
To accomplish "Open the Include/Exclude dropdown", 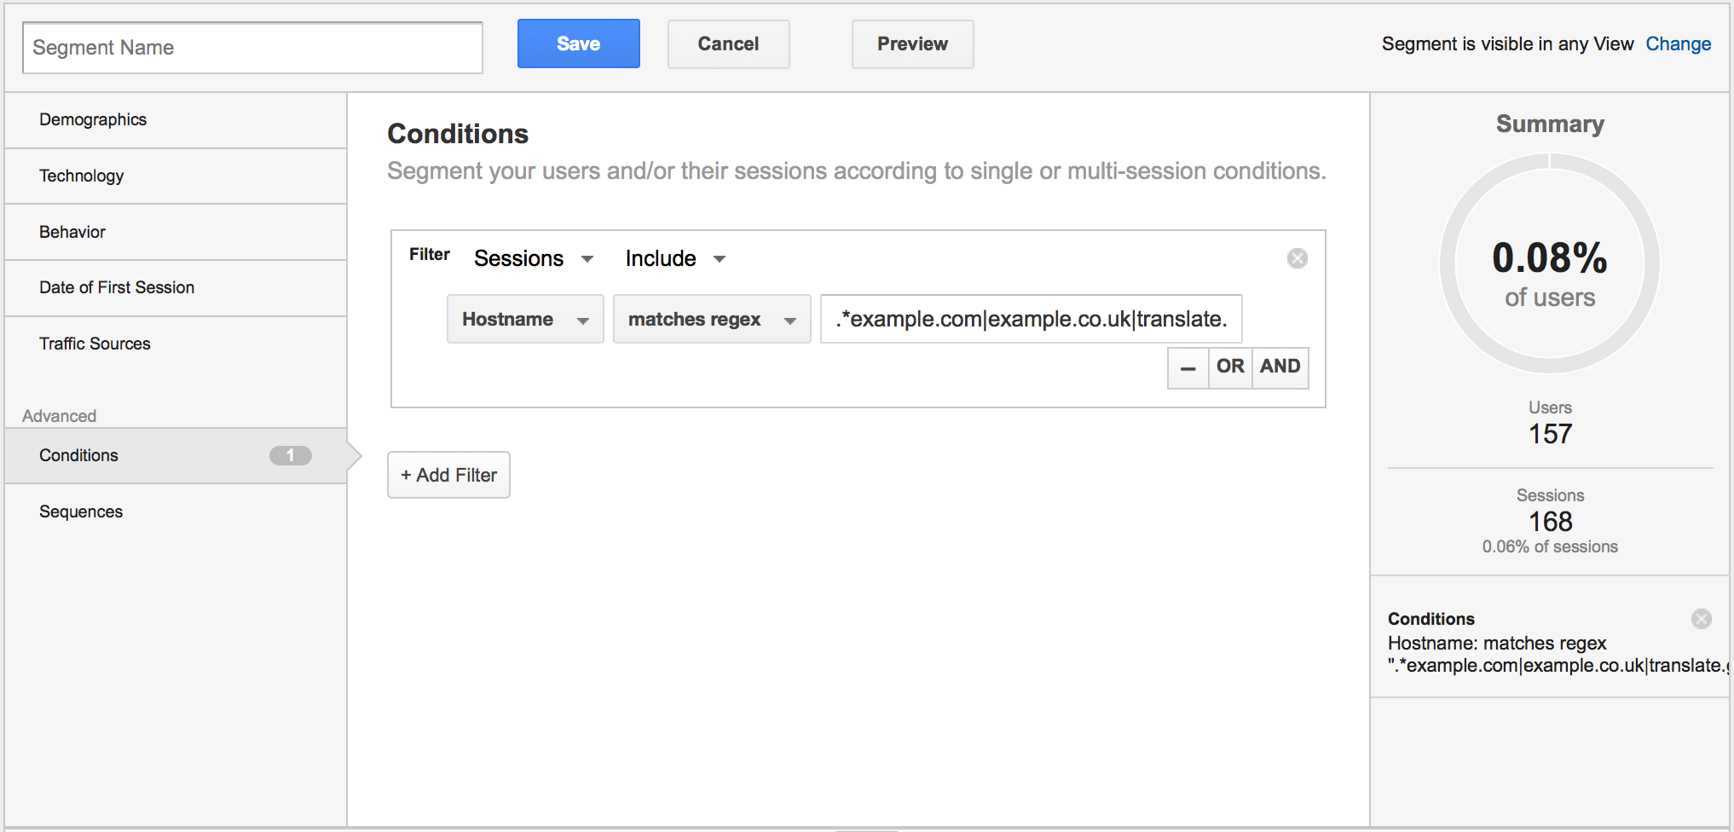I will tap(675, 258).
